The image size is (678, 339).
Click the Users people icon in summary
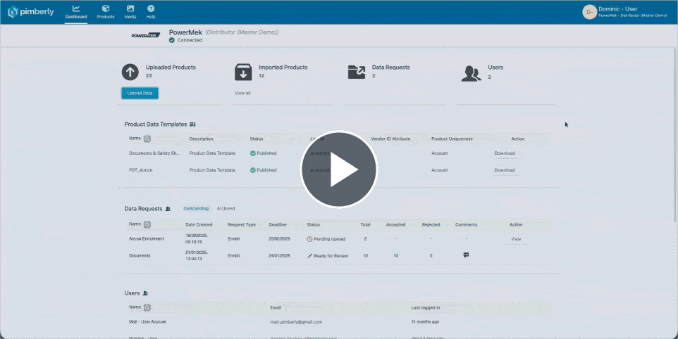coord(471,73)
